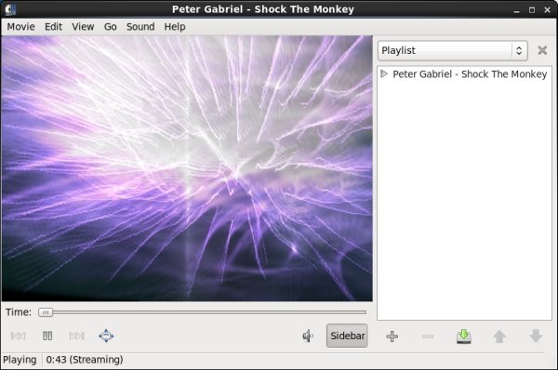Open the volume speaker control
Screen dimensions: 558x370
coord(308,336)
